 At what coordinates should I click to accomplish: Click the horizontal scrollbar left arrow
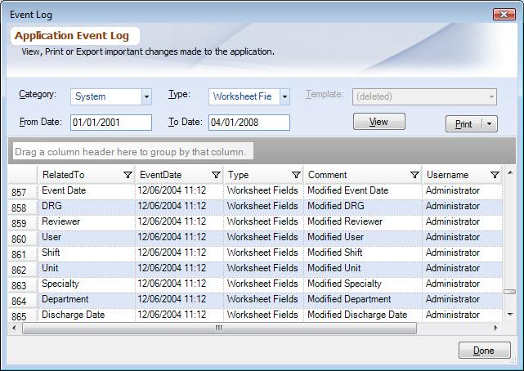point(14,328)
